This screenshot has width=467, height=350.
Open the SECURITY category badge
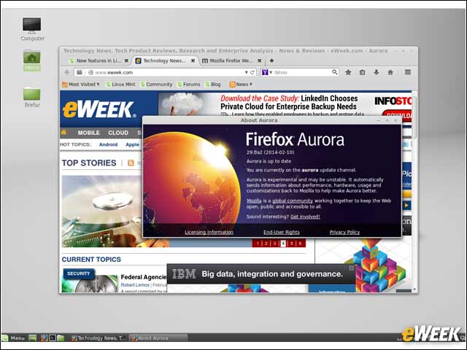[78, 273]
